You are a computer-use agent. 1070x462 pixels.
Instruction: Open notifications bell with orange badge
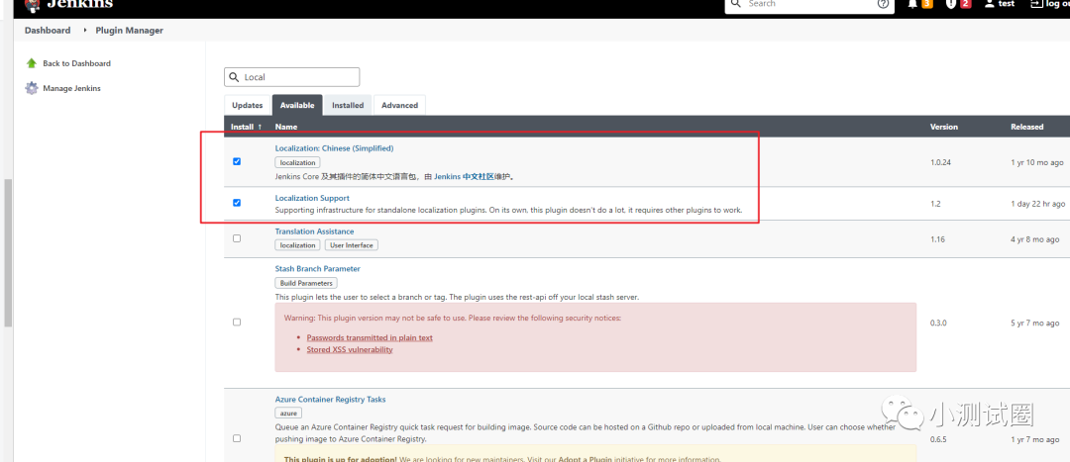click(912, 3)
